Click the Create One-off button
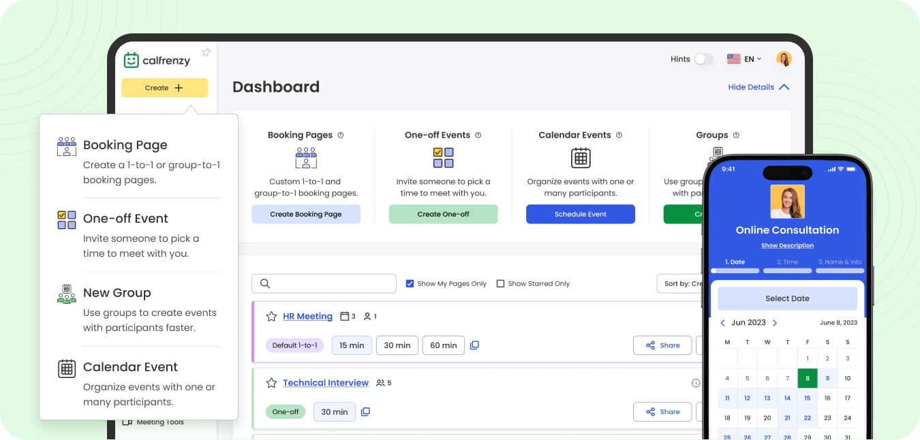920x440 pixels. pyautogui.click(x=444, y=214)
